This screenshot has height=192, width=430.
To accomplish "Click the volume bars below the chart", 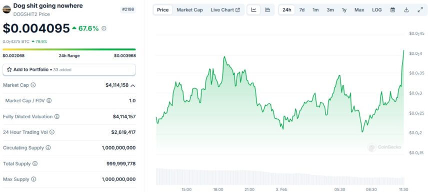I will coord(280,177).
